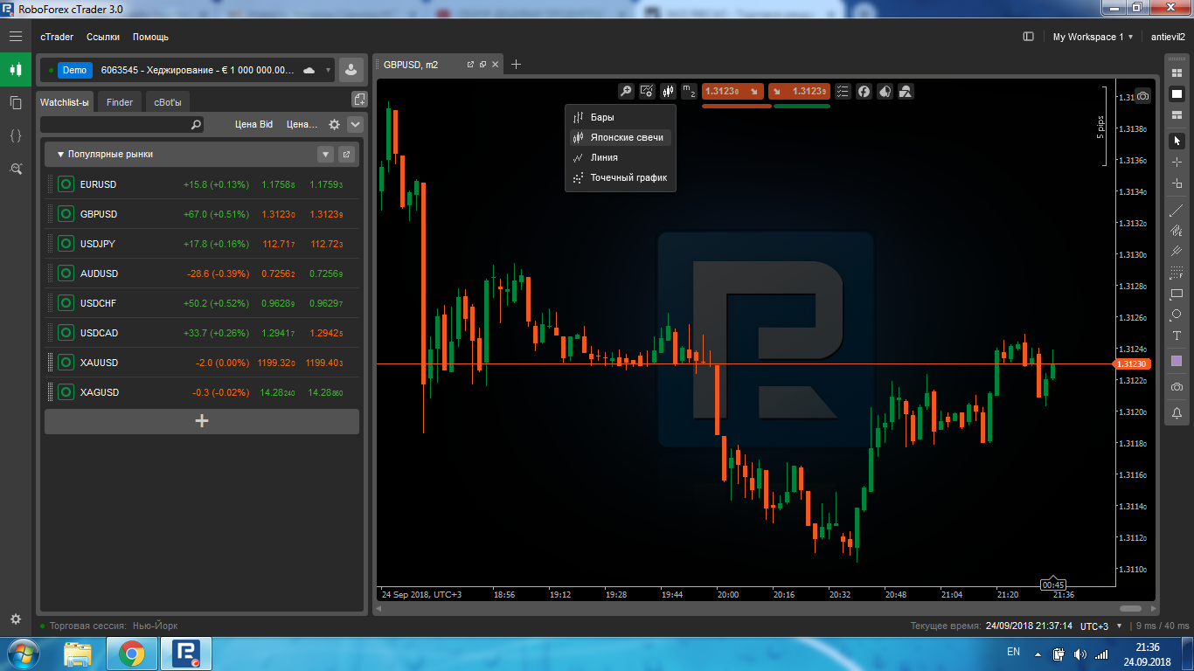This screenshot has width=1194, height=671.
Task: Open Популярные рынки options arrow
Action: pos(326,155)
